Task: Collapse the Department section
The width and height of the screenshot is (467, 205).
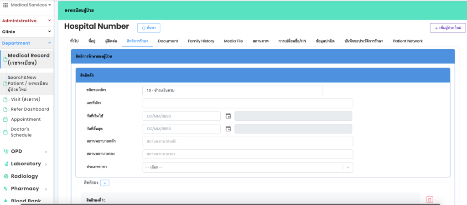Action: pyautogui.click(x=50, y=43)
